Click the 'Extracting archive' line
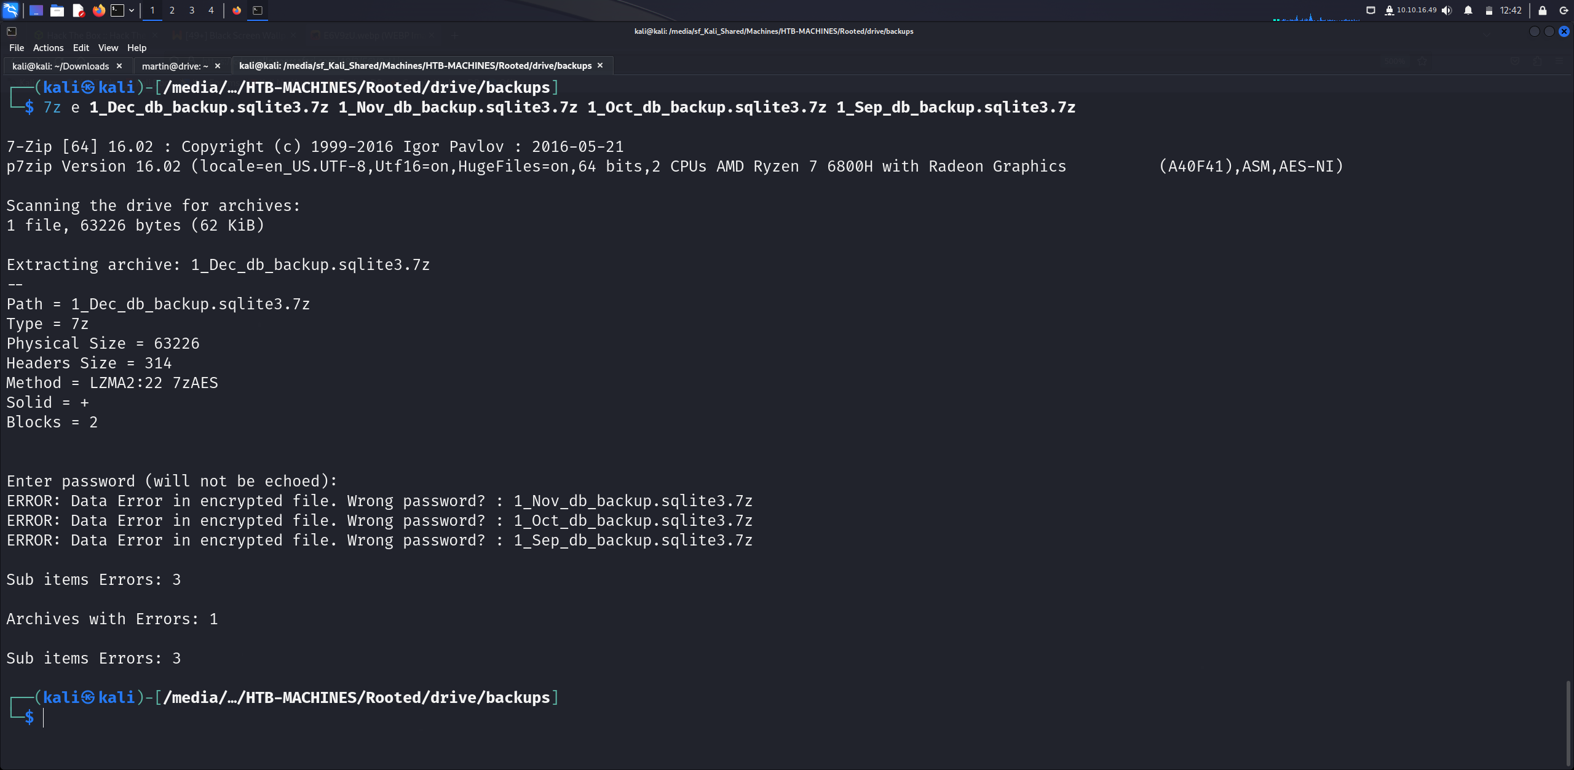The height and width of the screenshot is (770, 1574). tap(218, 265)
